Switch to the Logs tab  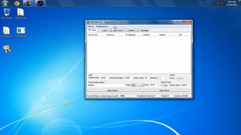coord(103,30)
